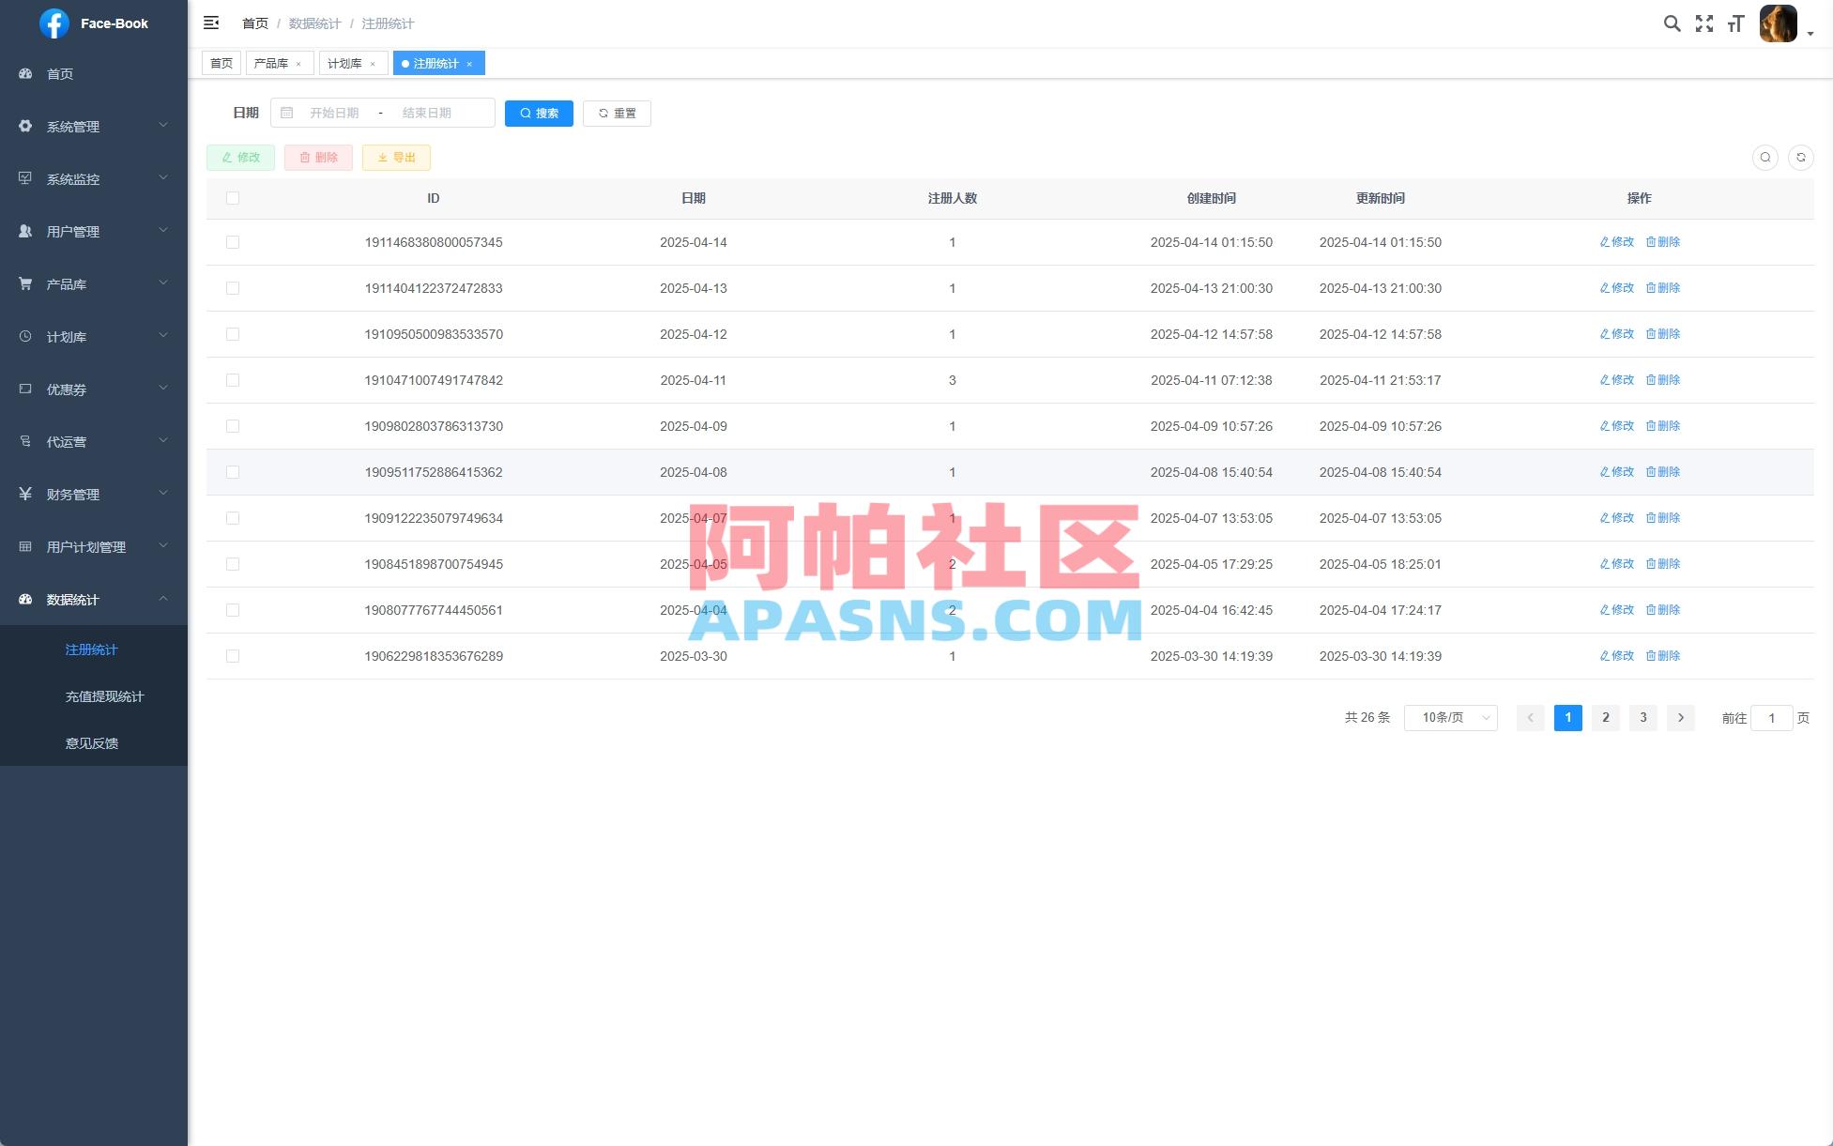Check the row for 2025-04-14
The width and height of the screenshot is (1833, 1146).
233,242
